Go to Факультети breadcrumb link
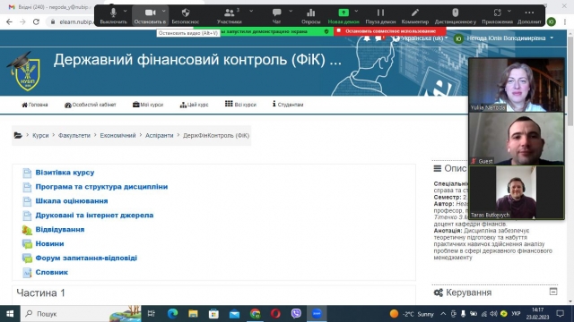 pyautogui.click(x=74, y=135)
